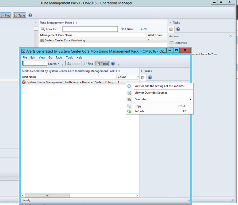Image resolution: width=238 pixels, height=205 pixels.
Task: Sort by Management Pack Name column
Action: [93, 35]
